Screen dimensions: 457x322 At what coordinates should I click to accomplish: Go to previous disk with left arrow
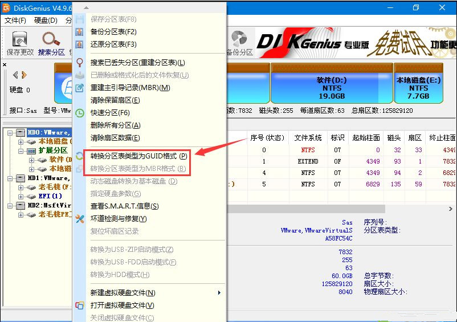tap(15, 75)
